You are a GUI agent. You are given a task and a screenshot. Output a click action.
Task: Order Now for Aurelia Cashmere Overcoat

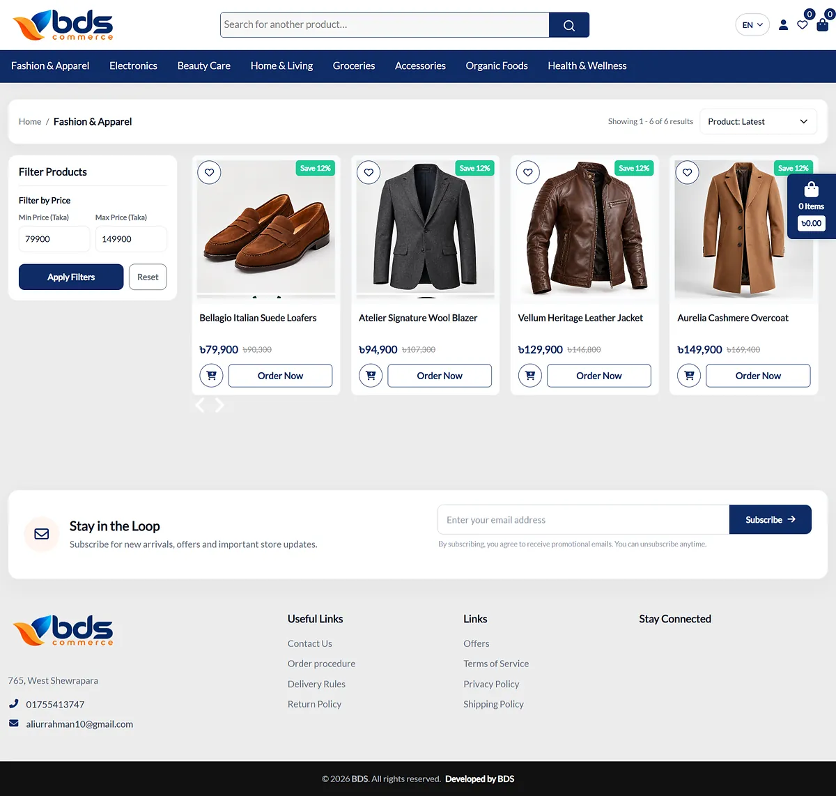(x=758, y=376)
